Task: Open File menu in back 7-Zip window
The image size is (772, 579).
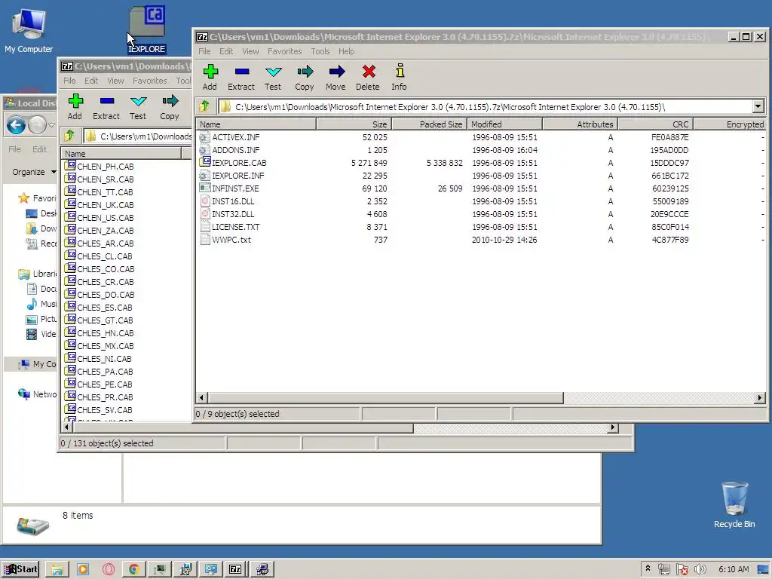Action: tap(69, 81)
